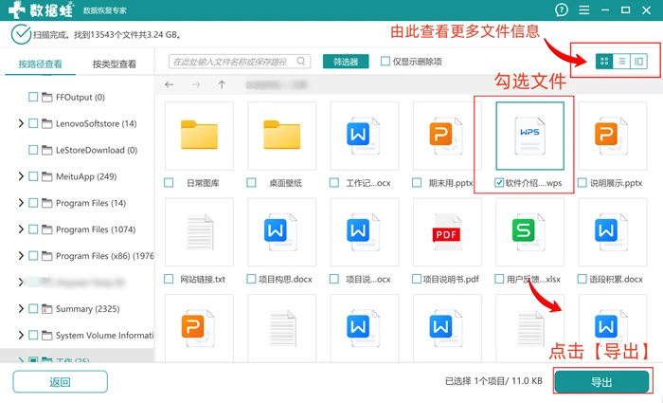Navigate back with the left arrow
This screenshot has width=663, height=403.
coord(170,84)
